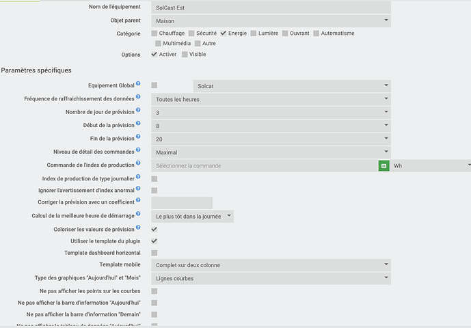
Task: Click help icon next to Début de la prévision
Action: click(138, 124)
